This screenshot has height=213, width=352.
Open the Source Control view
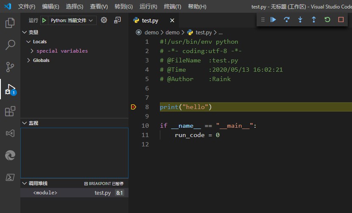10,67
